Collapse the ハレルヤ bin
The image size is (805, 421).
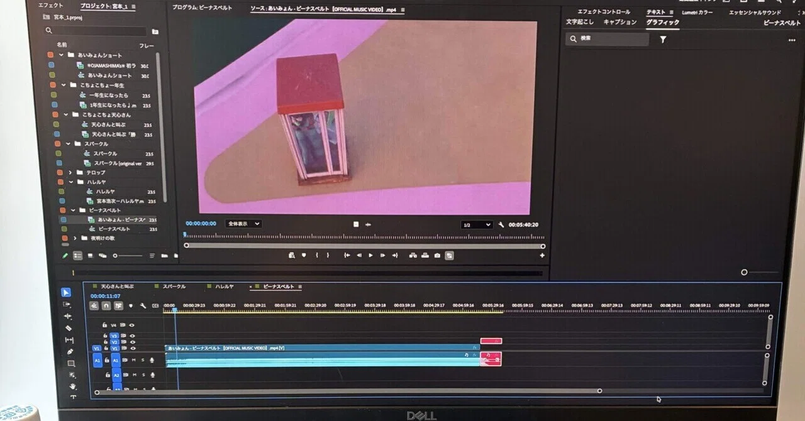click(72, 182)
